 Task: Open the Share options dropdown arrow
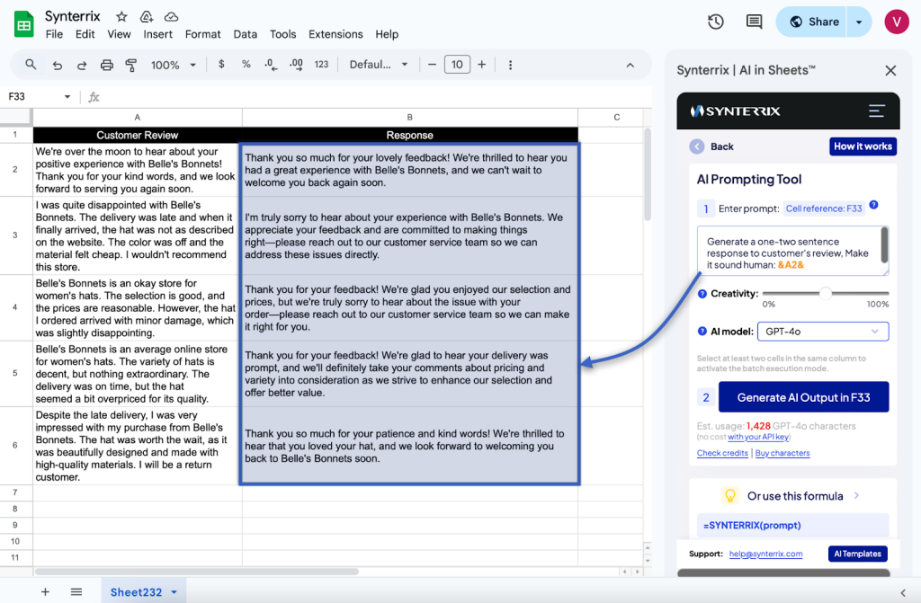coord(859,22)
